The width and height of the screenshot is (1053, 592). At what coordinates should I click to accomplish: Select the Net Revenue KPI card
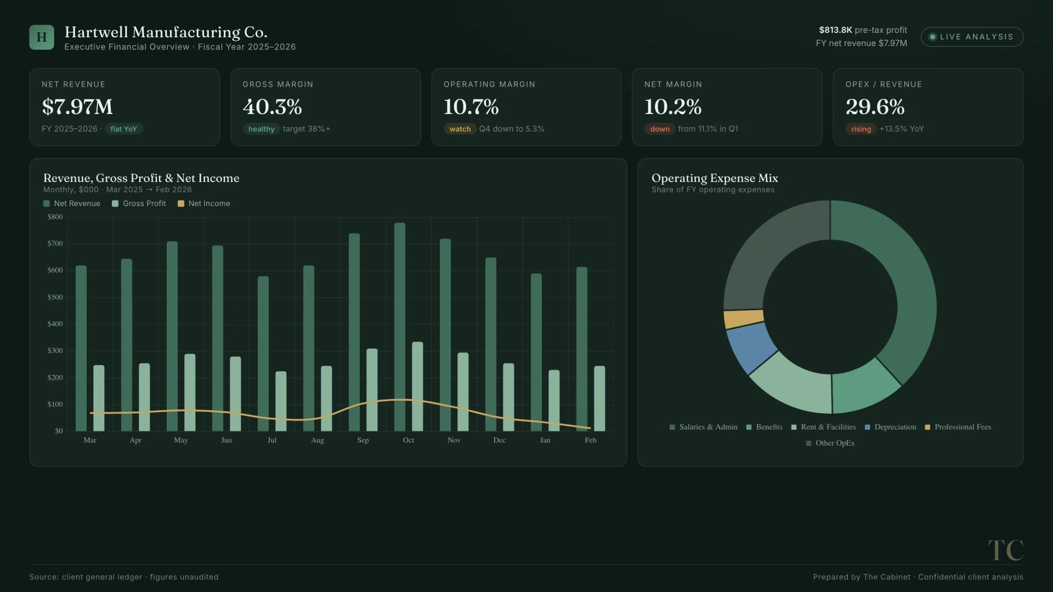124,107
